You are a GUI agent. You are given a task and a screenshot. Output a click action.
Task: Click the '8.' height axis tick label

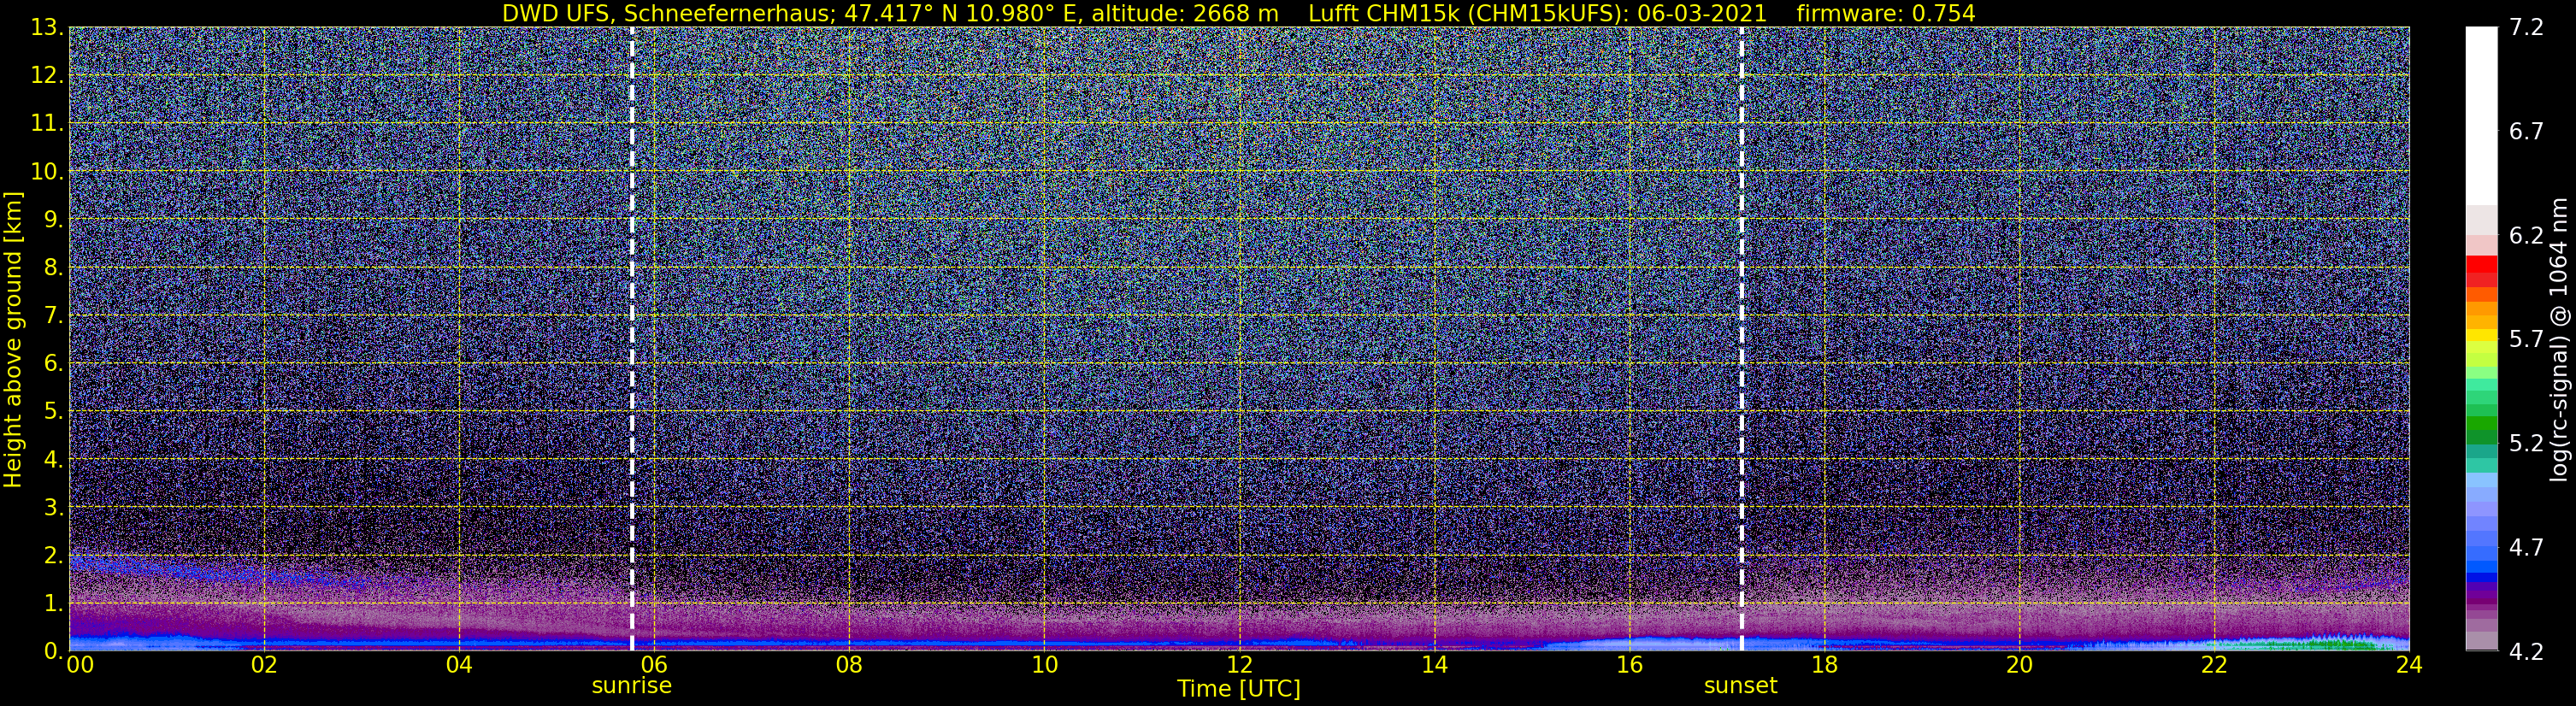coord(54,267)
